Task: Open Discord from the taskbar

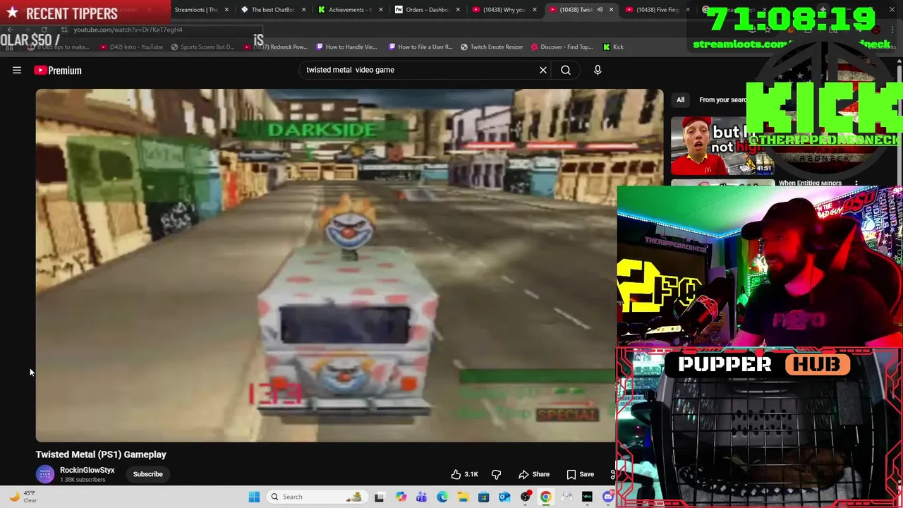Action: click(x=608, y=497)
